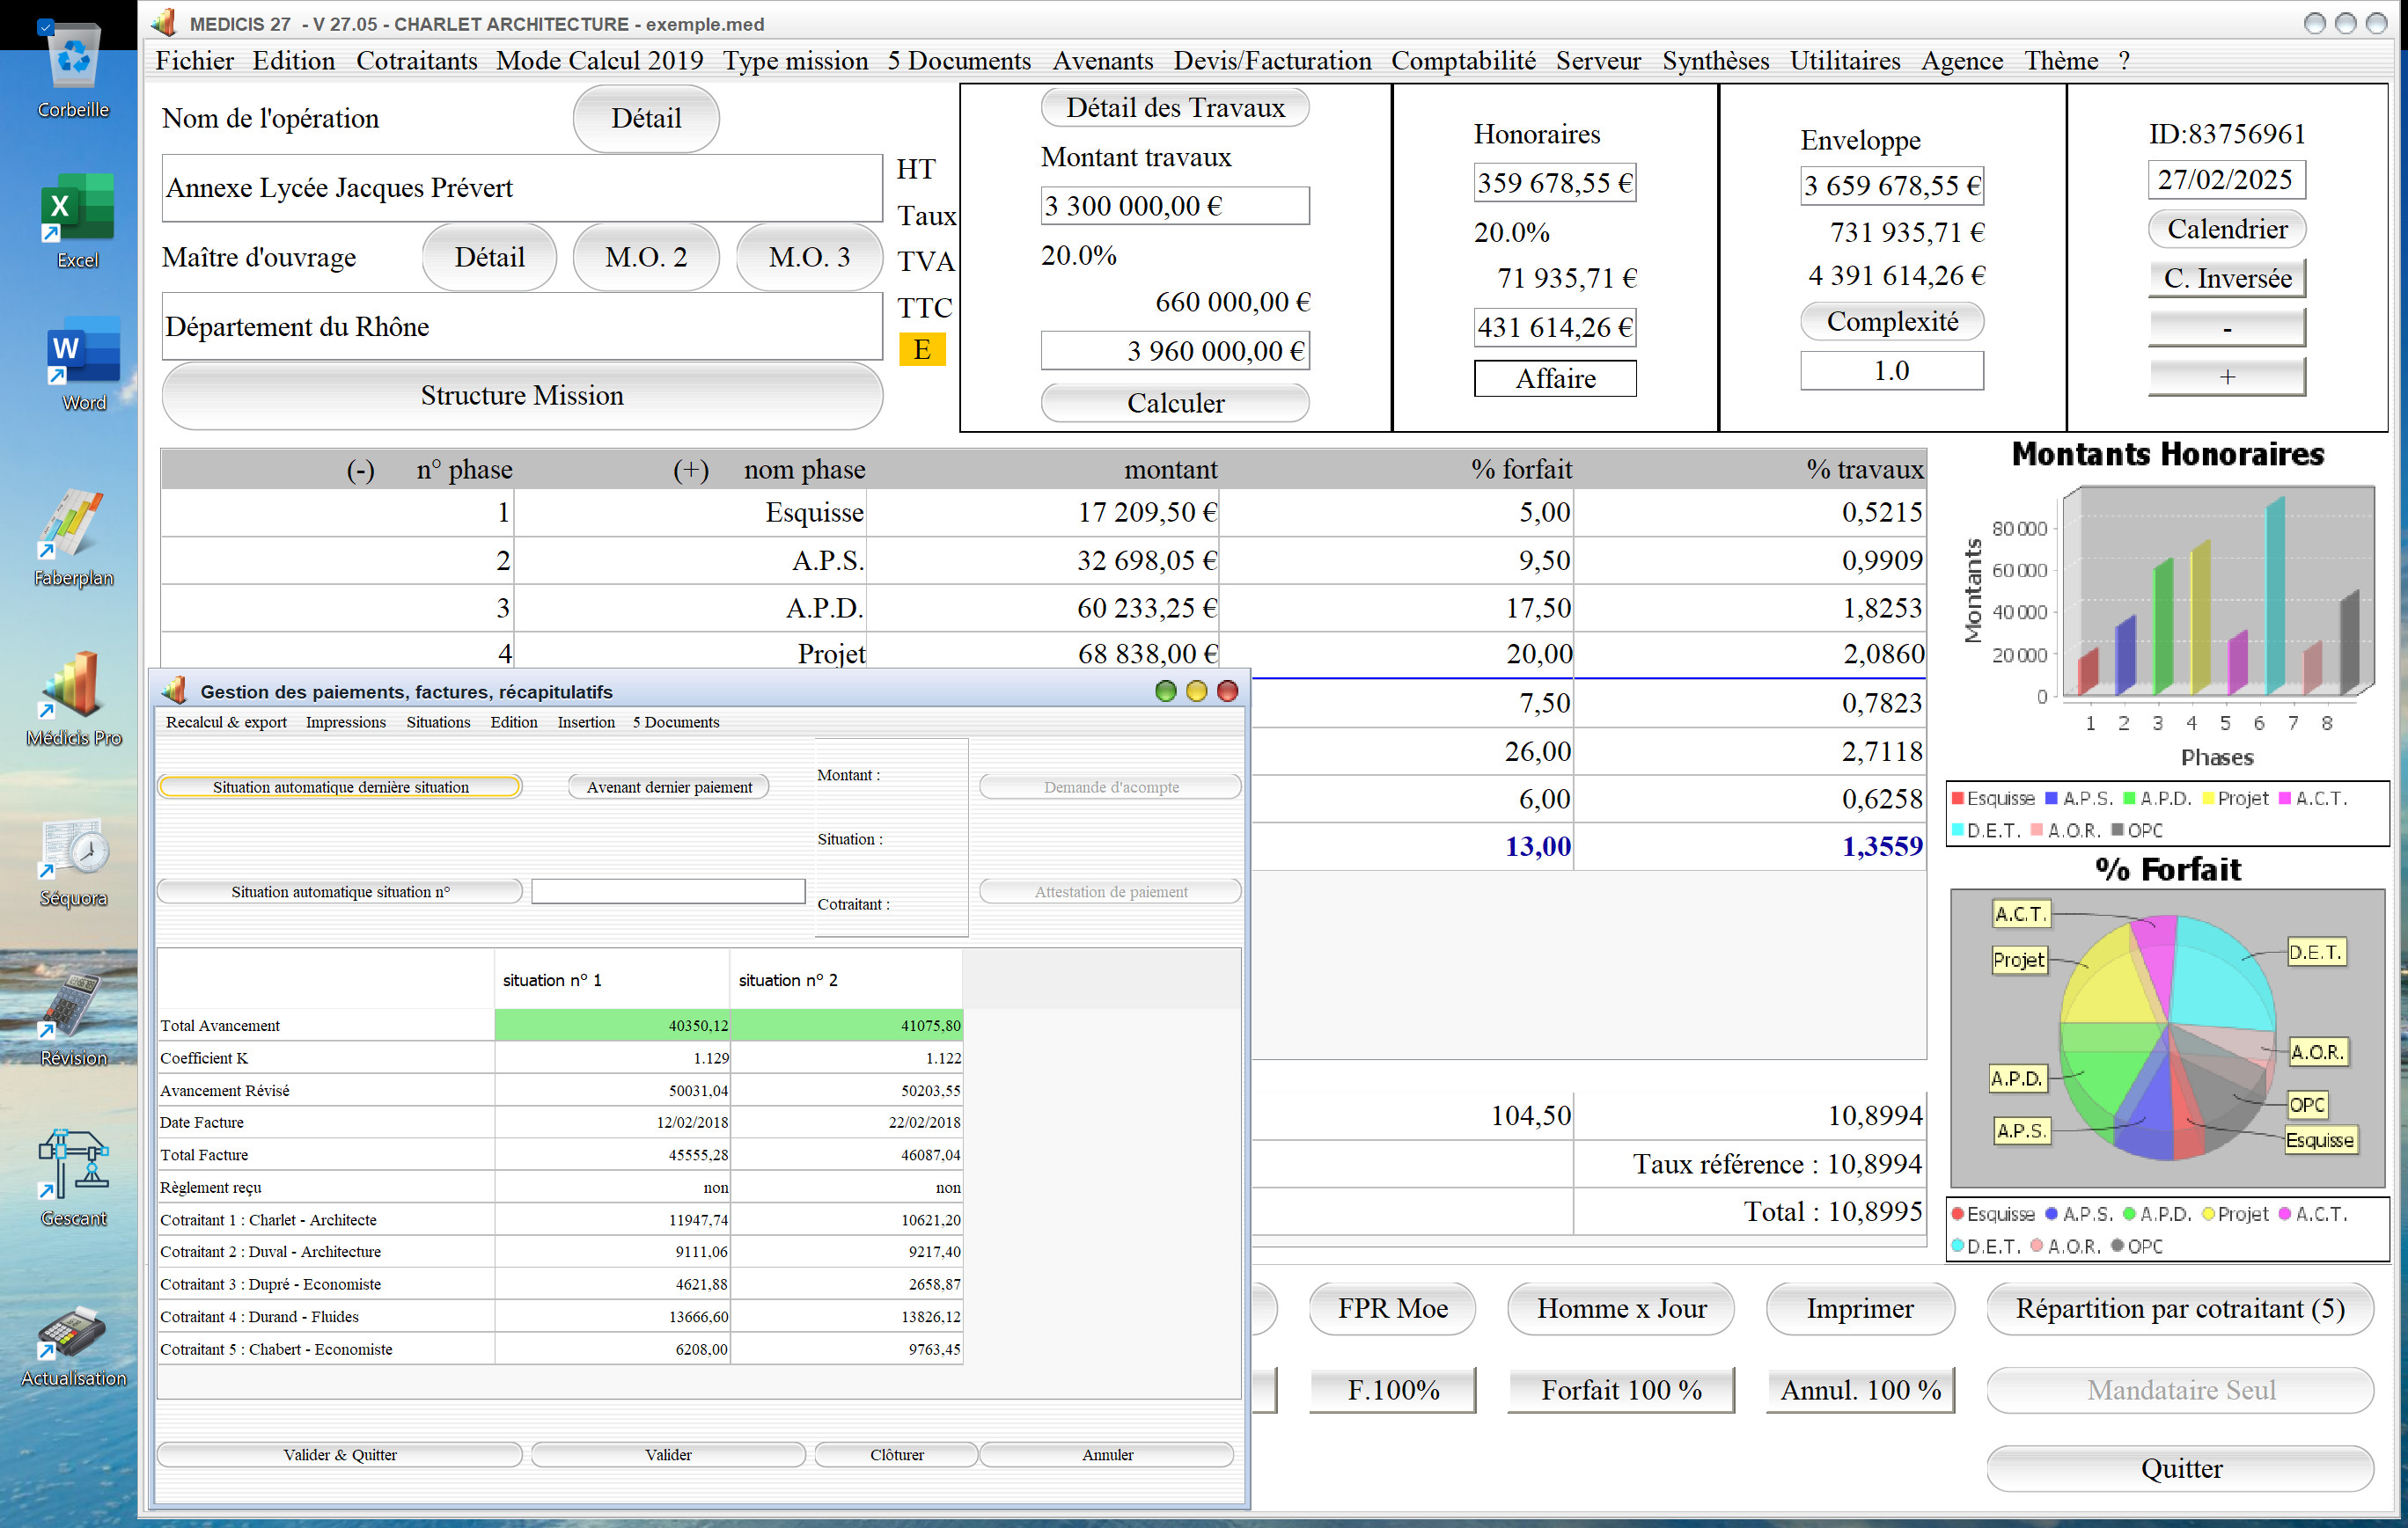Click the Calendrier button
The image size is (2408, 1528).
click(2227, 229)
